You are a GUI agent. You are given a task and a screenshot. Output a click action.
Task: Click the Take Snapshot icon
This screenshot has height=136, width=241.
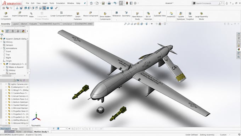[x=190, y=13]
